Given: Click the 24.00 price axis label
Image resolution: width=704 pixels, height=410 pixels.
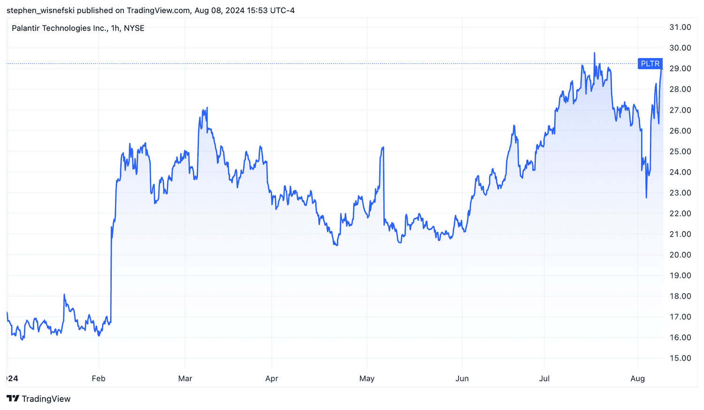Looking at the screenshot, I should (x=680, y=172).
